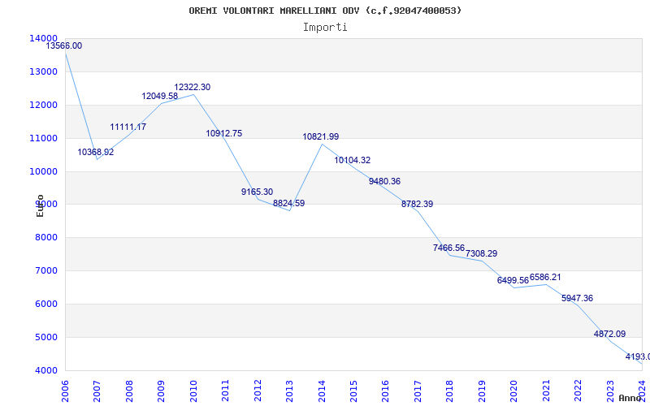Click the 5000 y-axis tick label

click(x=45, y=337)
